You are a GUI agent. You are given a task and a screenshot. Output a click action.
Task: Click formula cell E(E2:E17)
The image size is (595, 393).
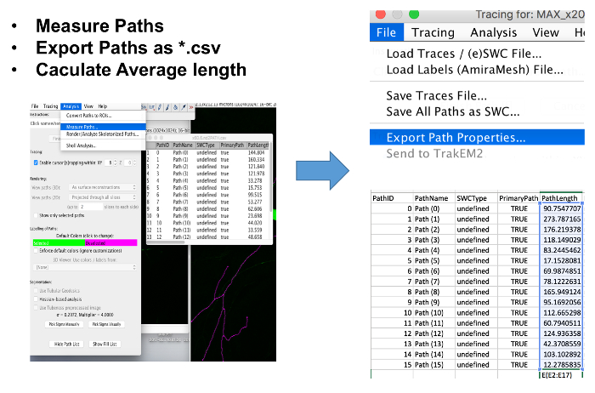tap(561, 375)
